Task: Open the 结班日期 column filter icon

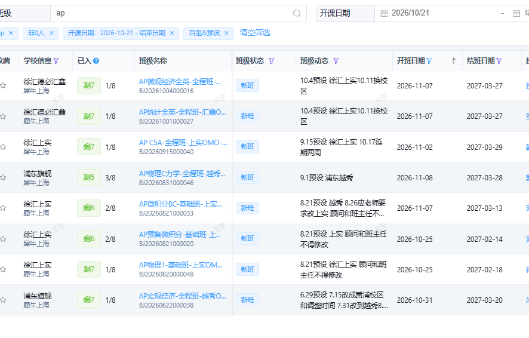Action: [499, 61]
